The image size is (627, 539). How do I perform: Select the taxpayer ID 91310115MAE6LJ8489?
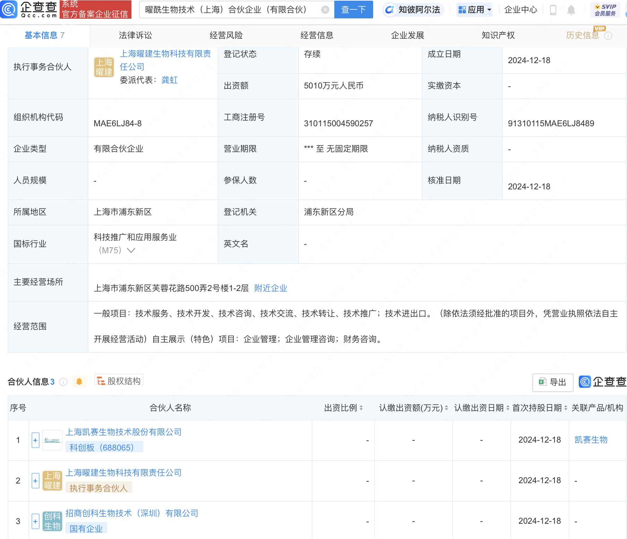(x=551, y=123)
